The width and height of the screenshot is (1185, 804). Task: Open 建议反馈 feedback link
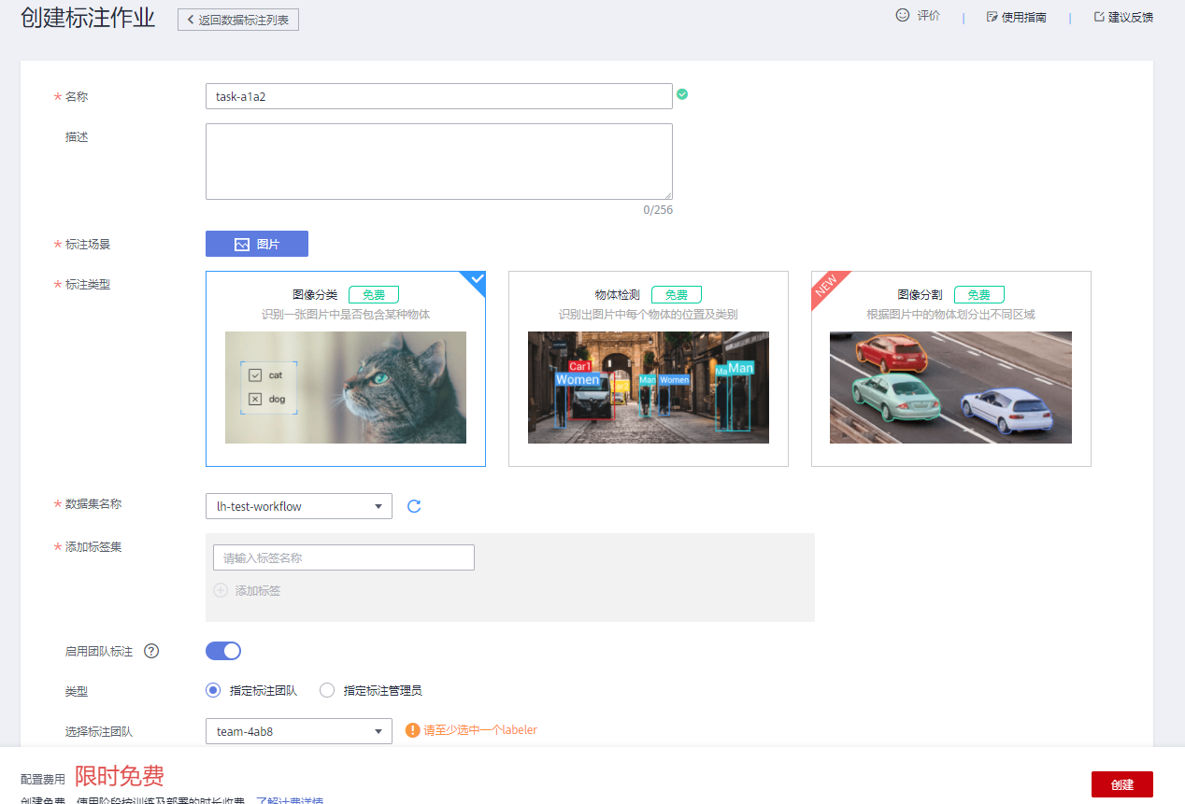click(x=1123, y=17)
